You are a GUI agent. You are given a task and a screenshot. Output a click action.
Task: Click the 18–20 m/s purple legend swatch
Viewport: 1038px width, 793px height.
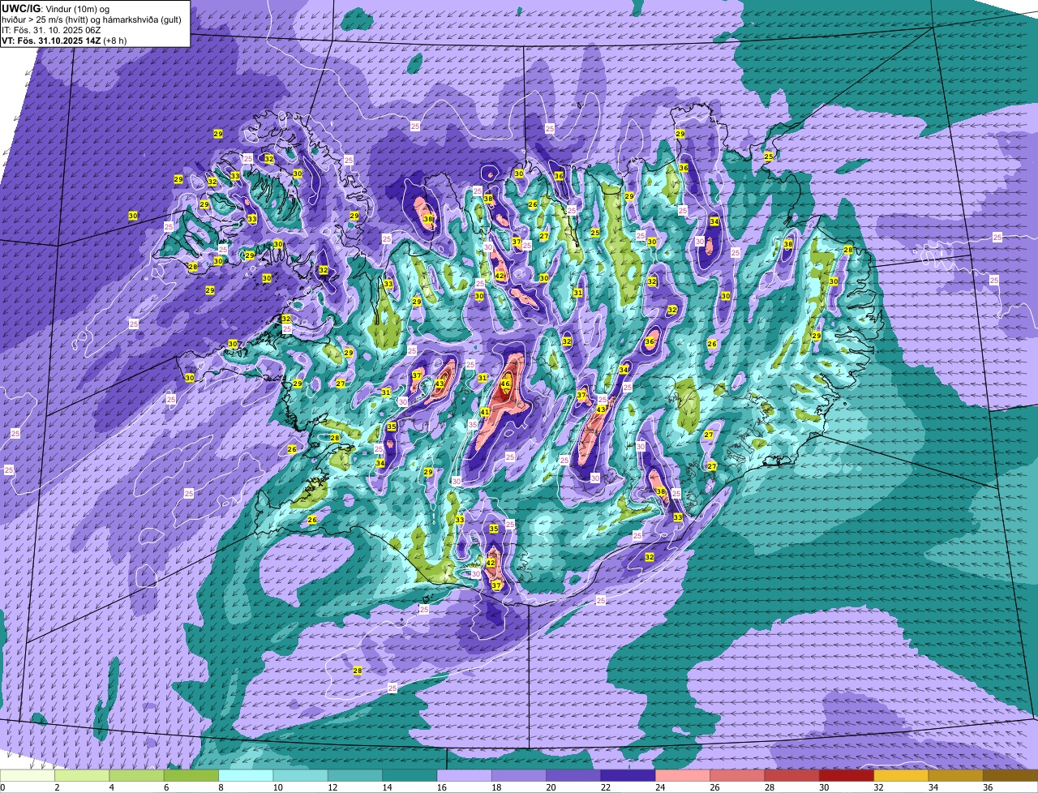tap(519, 776)
